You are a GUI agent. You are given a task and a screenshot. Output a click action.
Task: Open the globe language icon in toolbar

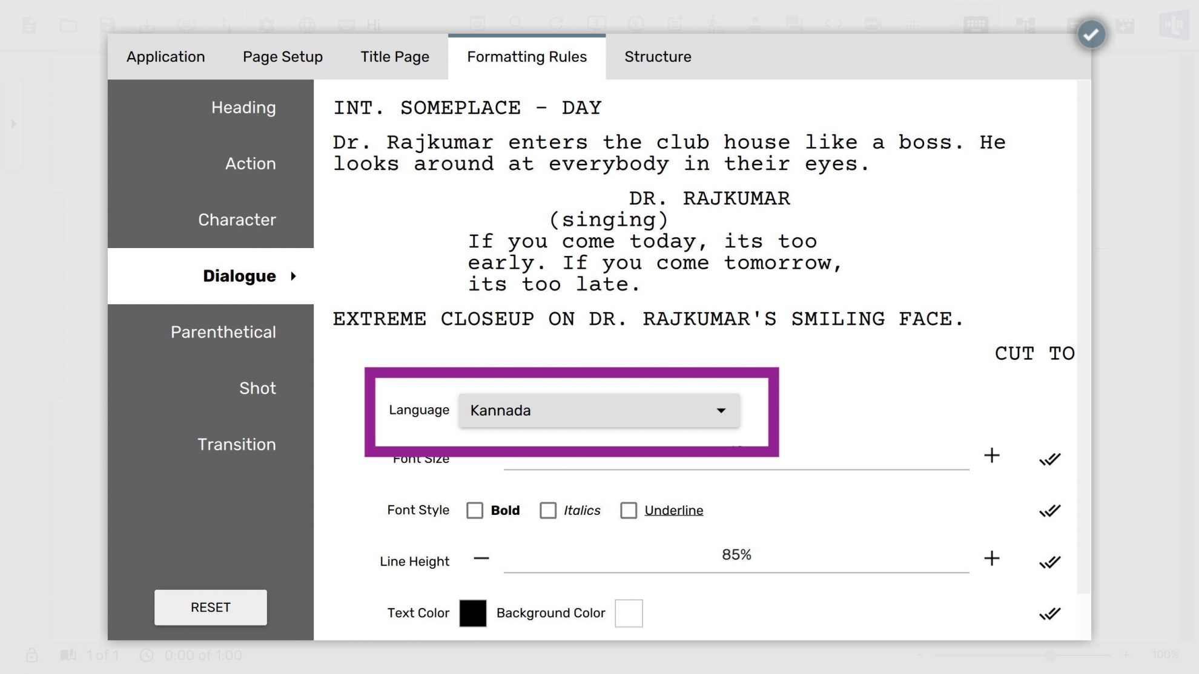click(x=308, y=24)
